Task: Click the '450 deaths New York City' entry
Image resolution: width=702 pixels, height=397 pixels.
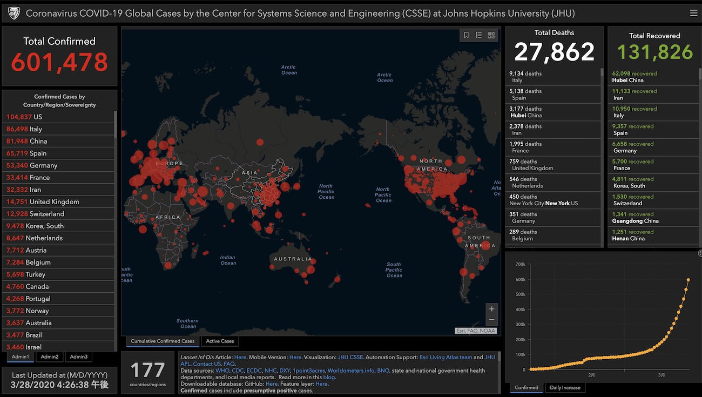Action: coord(554,200)
